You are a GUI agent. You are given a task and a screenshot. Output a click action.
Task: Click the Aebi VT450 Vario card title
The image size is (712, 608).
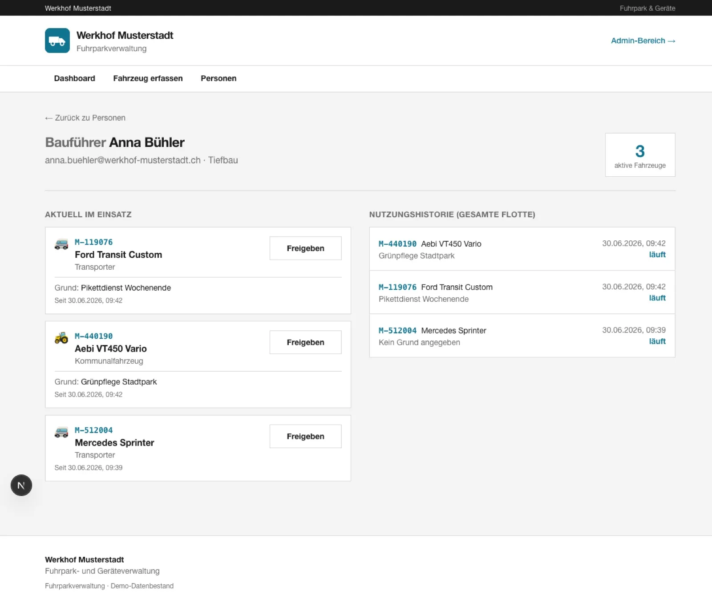pos(111,349)
